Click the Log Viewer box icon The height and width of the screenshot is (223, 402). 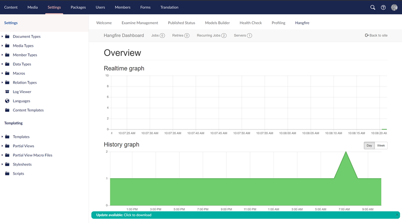pos(7,92)
